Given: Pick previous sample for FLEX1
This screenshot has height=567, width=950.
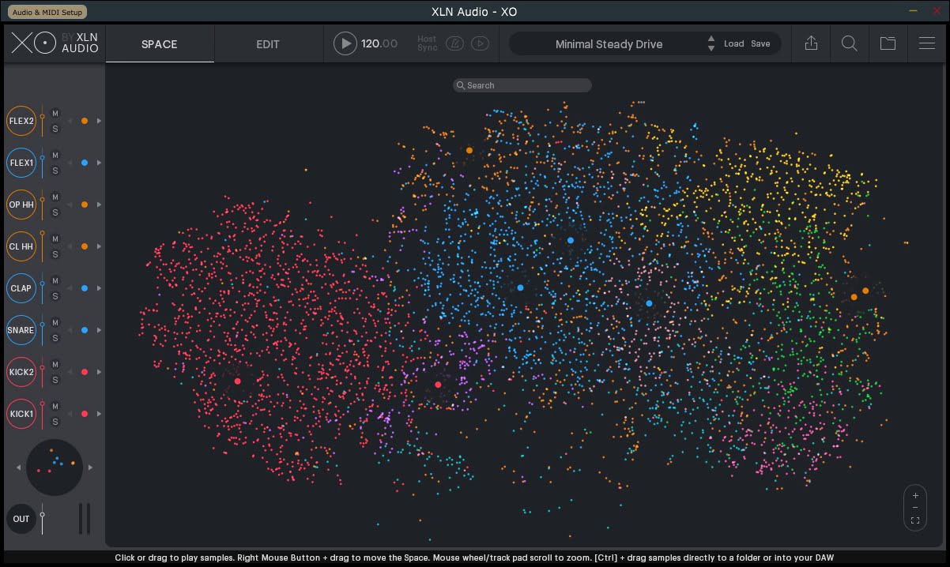Looking at the screenshot, I should pyautogui.click(x=70, y=163).
